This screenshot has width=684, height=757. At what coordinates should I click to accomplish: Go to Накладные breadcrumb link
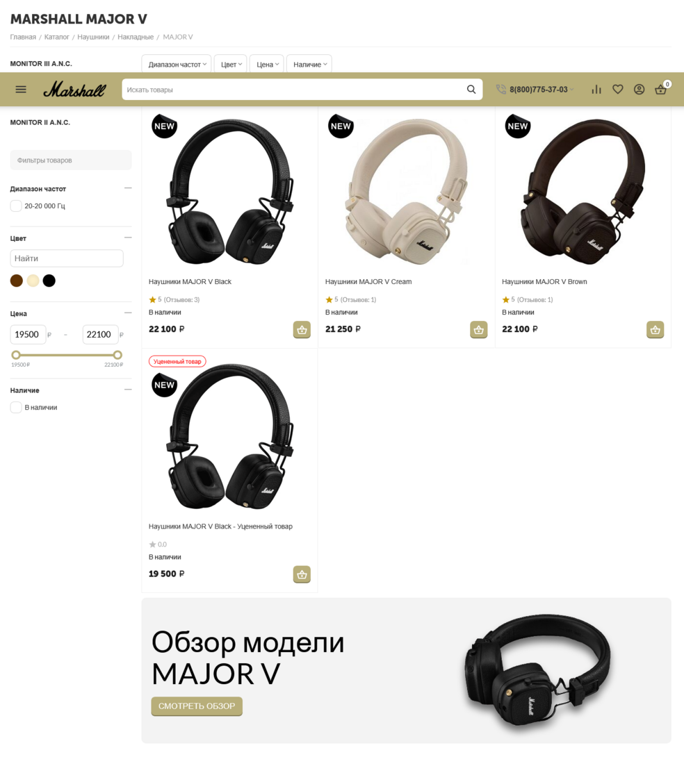pyautogui.click(x=136, y=38)
